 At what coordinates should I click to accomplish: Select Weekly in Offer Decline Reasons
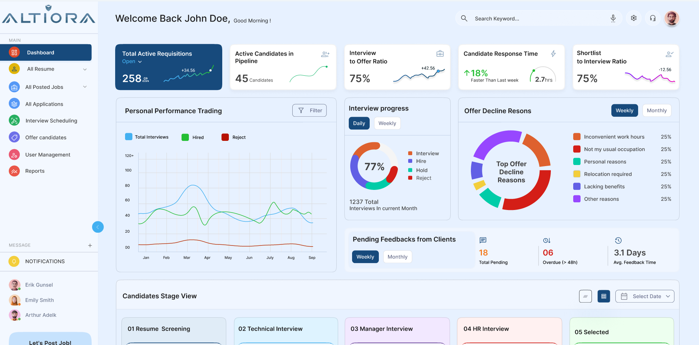pyautogui.click(x=625, y=110)
